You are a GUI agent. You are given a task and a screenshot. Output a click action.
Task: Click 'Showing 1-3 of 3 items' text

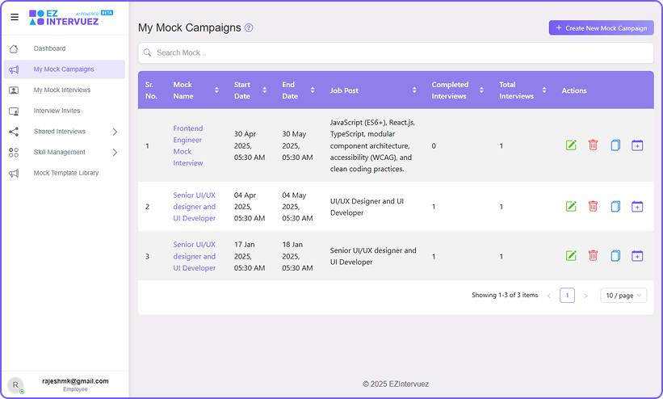[505, 296]
